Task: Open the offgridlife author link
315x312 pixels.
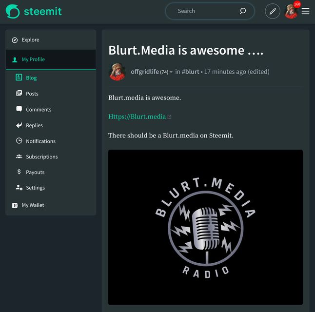Action: point(145,72)
